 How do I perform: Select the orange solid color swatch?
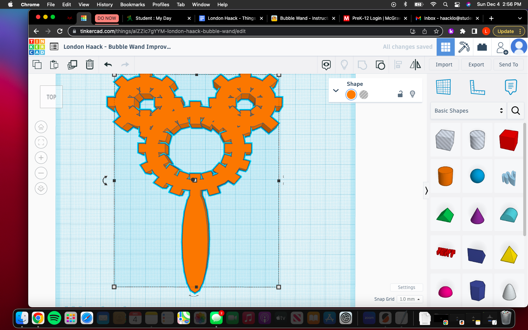tap(351, 95)
